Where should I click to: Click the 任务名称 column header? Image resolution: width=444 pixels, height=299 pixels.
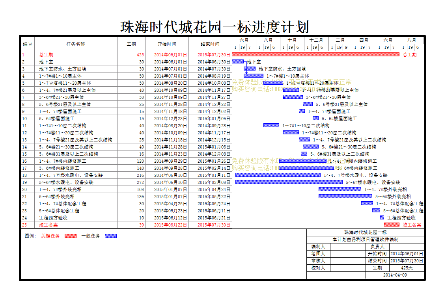(x=76, y=44)
